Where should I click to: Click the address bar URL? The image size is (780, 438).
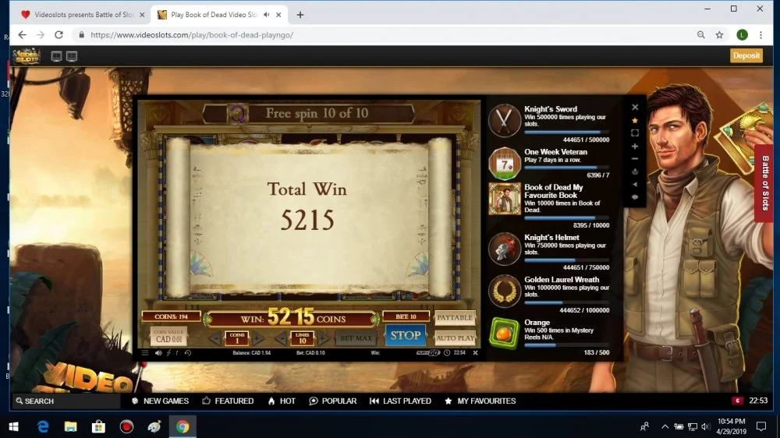192,35
